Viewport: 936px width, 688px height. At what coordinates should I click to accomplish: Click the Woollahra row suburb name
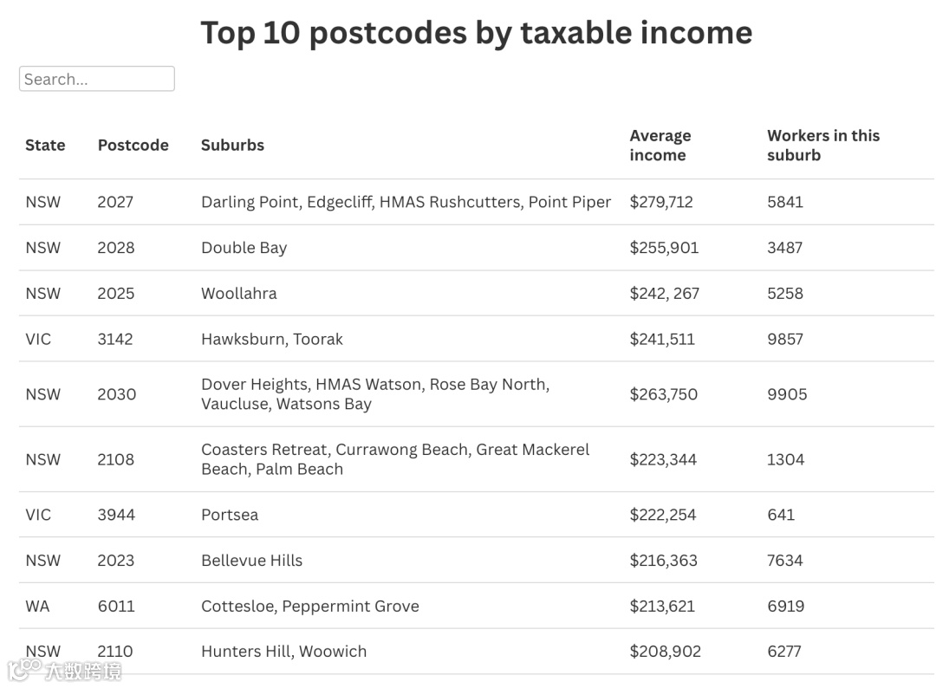pyautogui.click(x=239, y=294)
